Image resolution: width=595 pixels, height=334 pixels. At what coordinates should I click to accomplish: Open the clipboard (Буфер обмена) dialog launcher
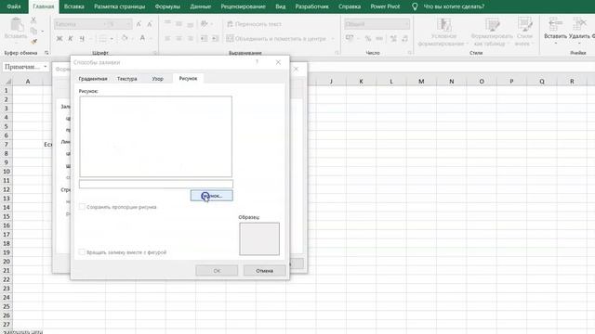[46, 53]
